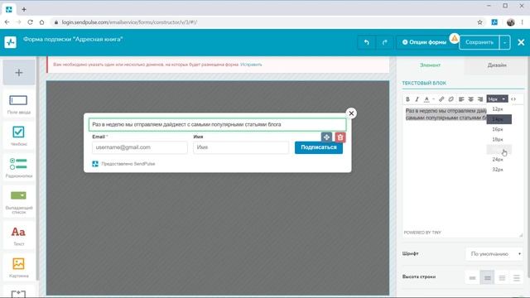Click the orange warning triangle icon

point(455,39)
